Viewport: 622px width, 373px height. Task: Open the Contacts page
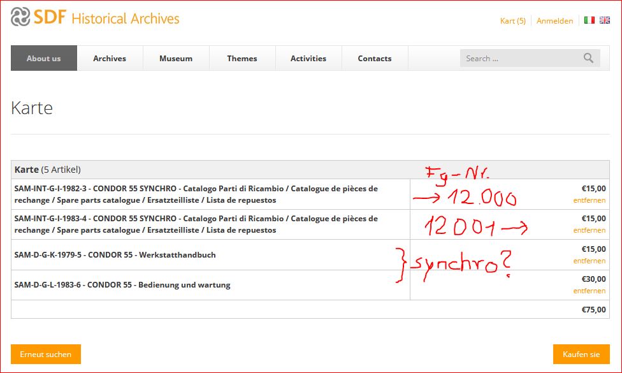[375, 58]
